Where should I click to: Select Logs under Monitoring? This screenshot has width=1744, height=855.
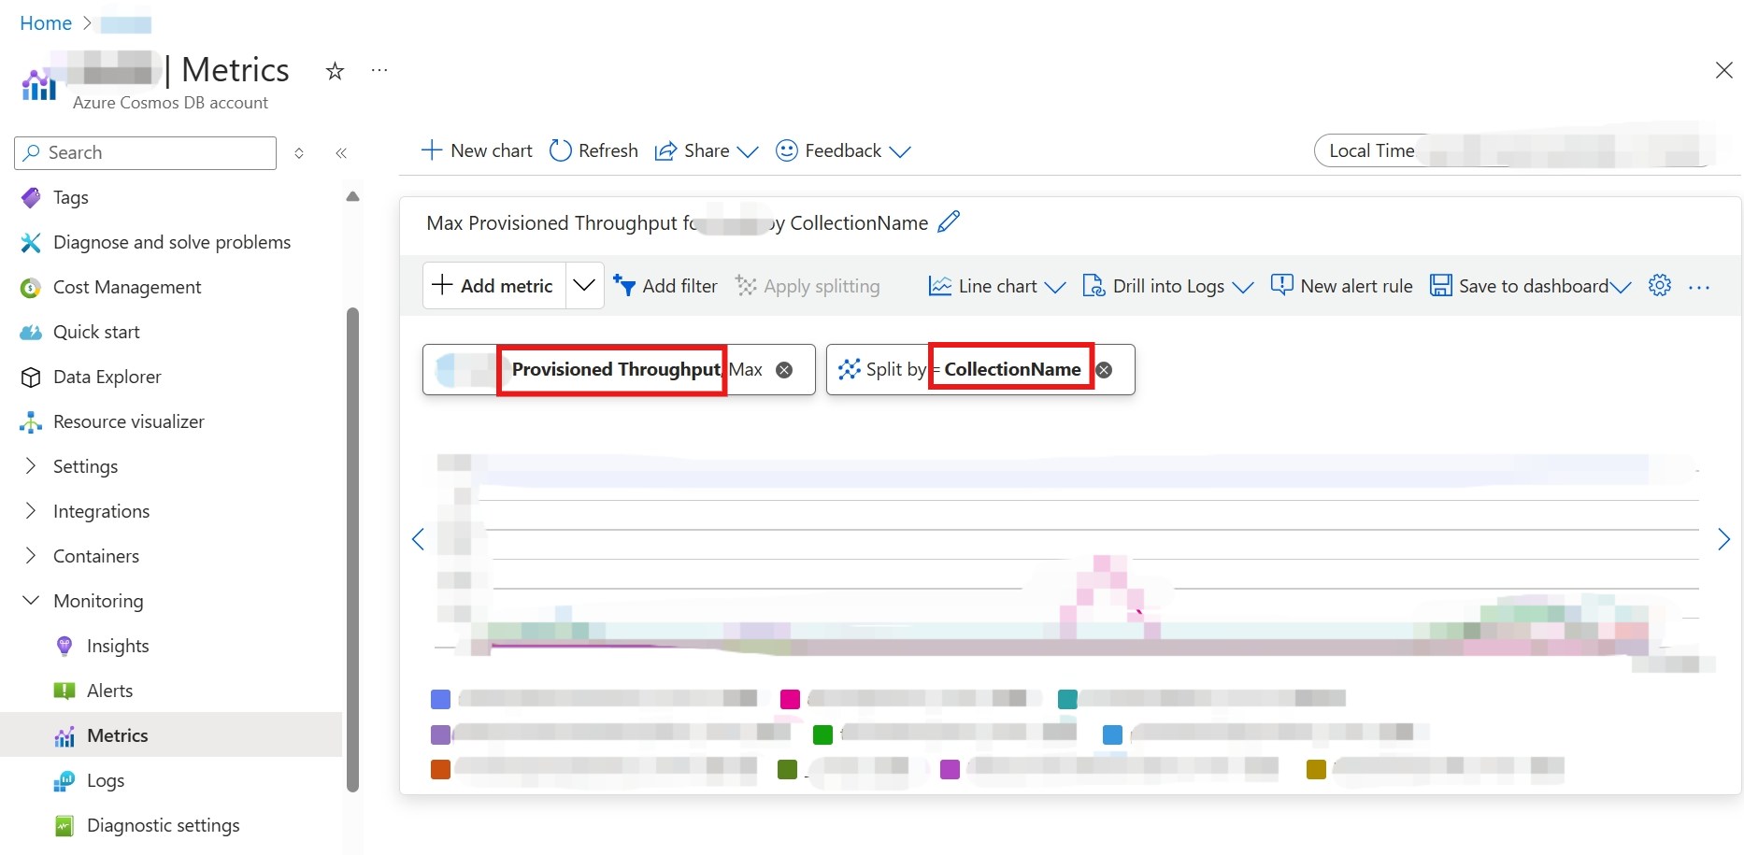pos(106,780)
